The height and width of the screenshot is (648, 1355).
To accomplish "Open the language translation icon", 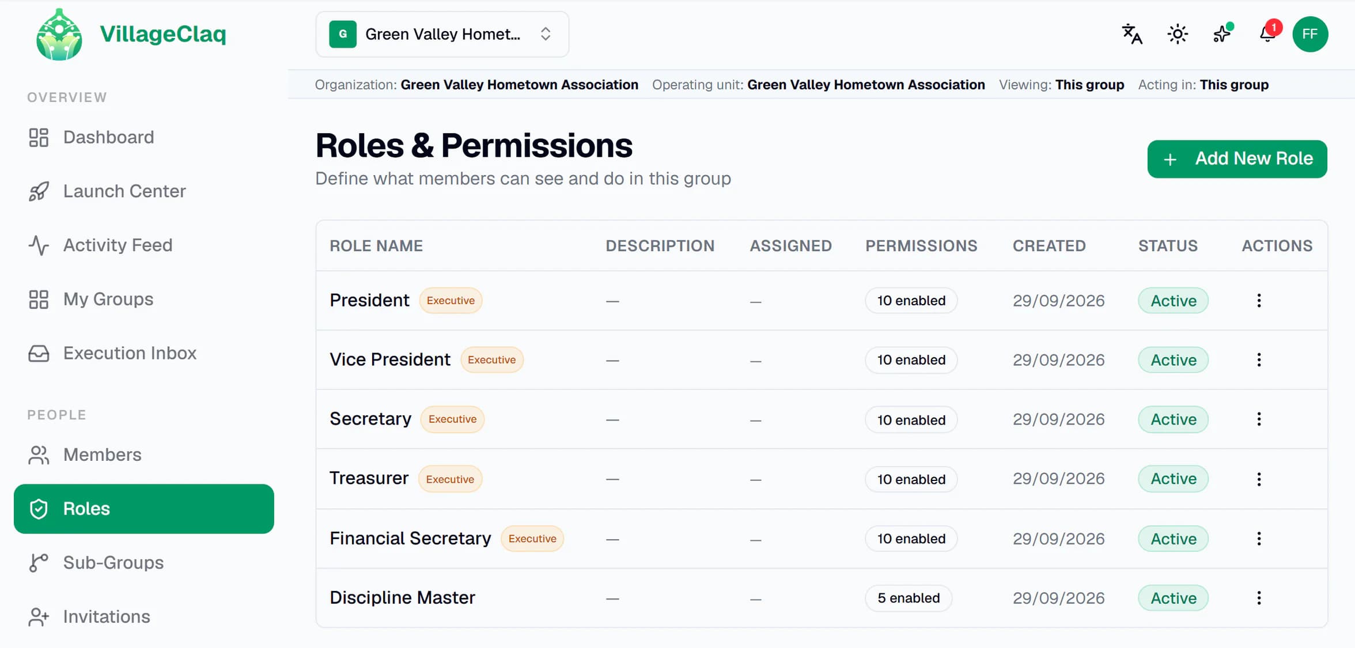I will point(1132,34).
